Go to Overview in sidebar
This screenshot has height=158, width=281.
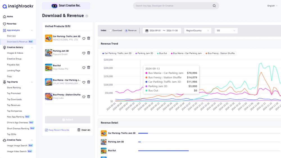12,36
